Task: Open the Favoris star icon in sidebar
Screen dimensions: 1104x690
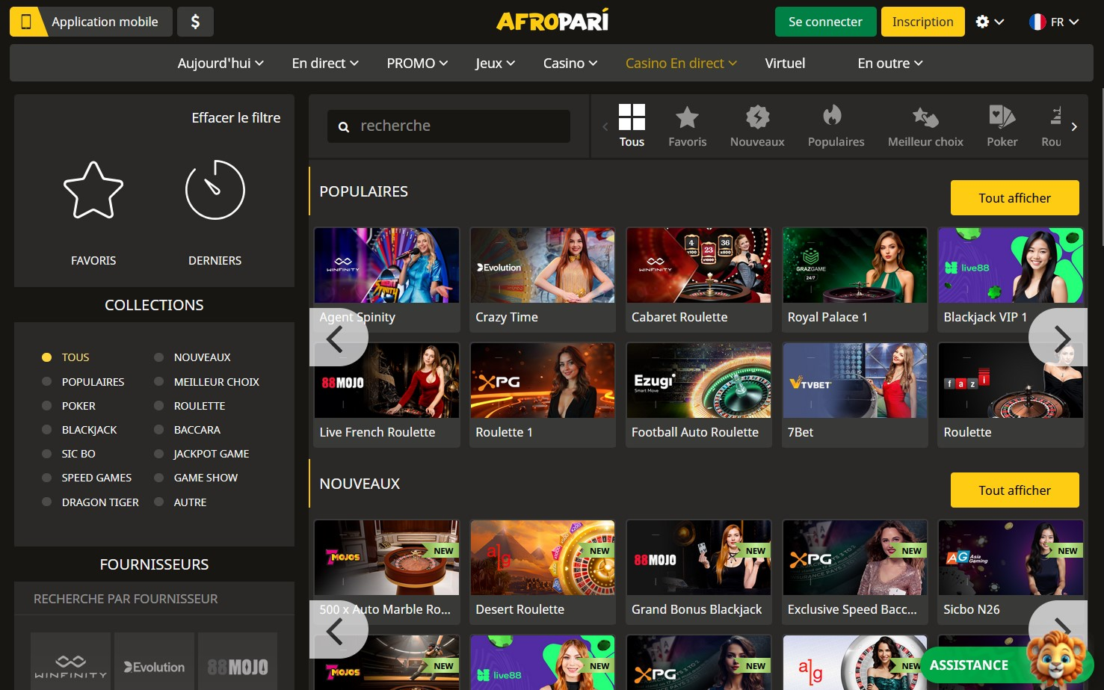Action: tap(93, 190)
